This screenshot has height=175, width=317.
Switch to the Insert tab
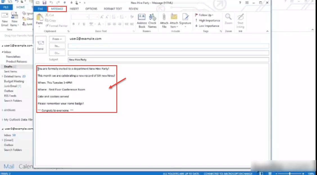point(74,9)
